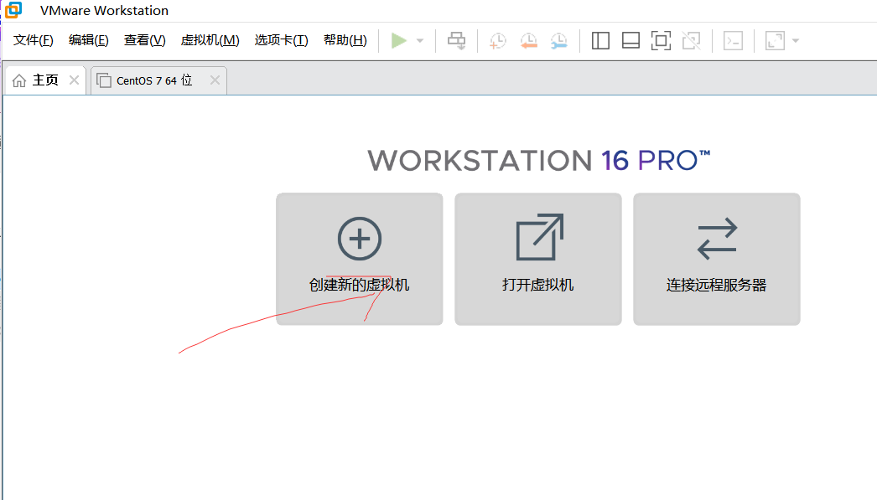Viewport: 877px width, 500px height.
Task: Click the green Power On play button
Action: pos(399,41)
